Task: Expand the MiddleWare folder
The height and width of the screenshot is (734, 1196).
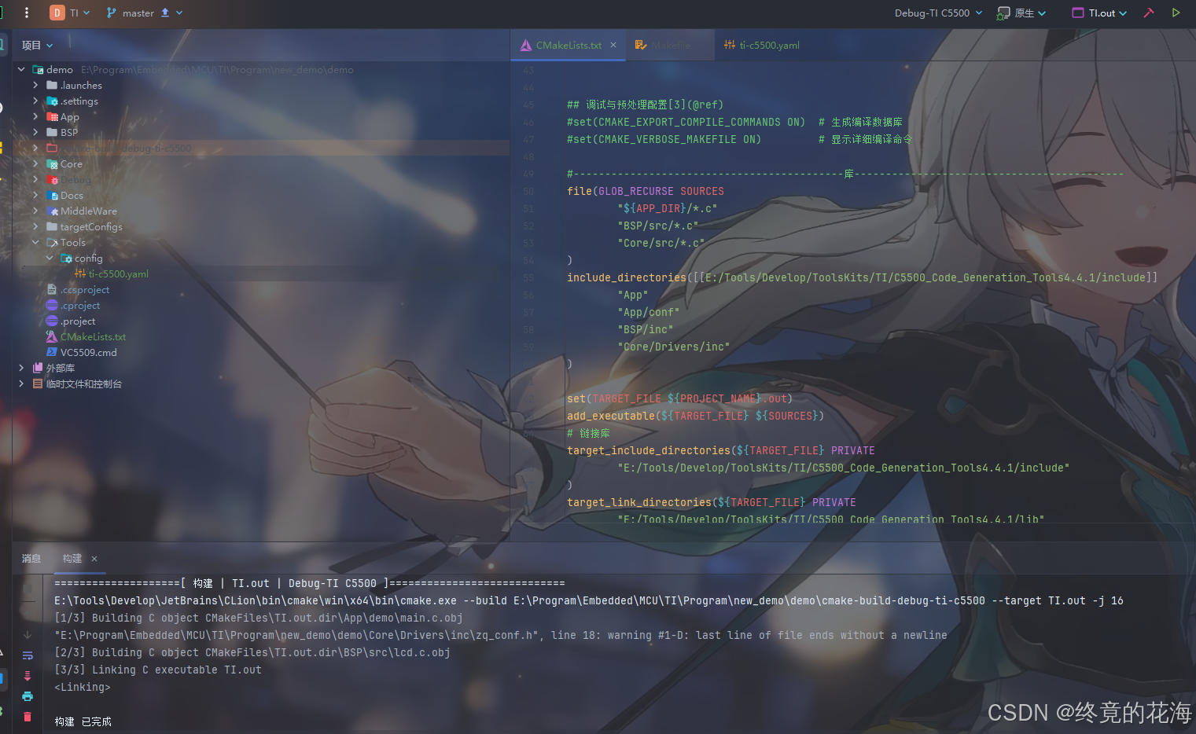Action: coord(35,211)
